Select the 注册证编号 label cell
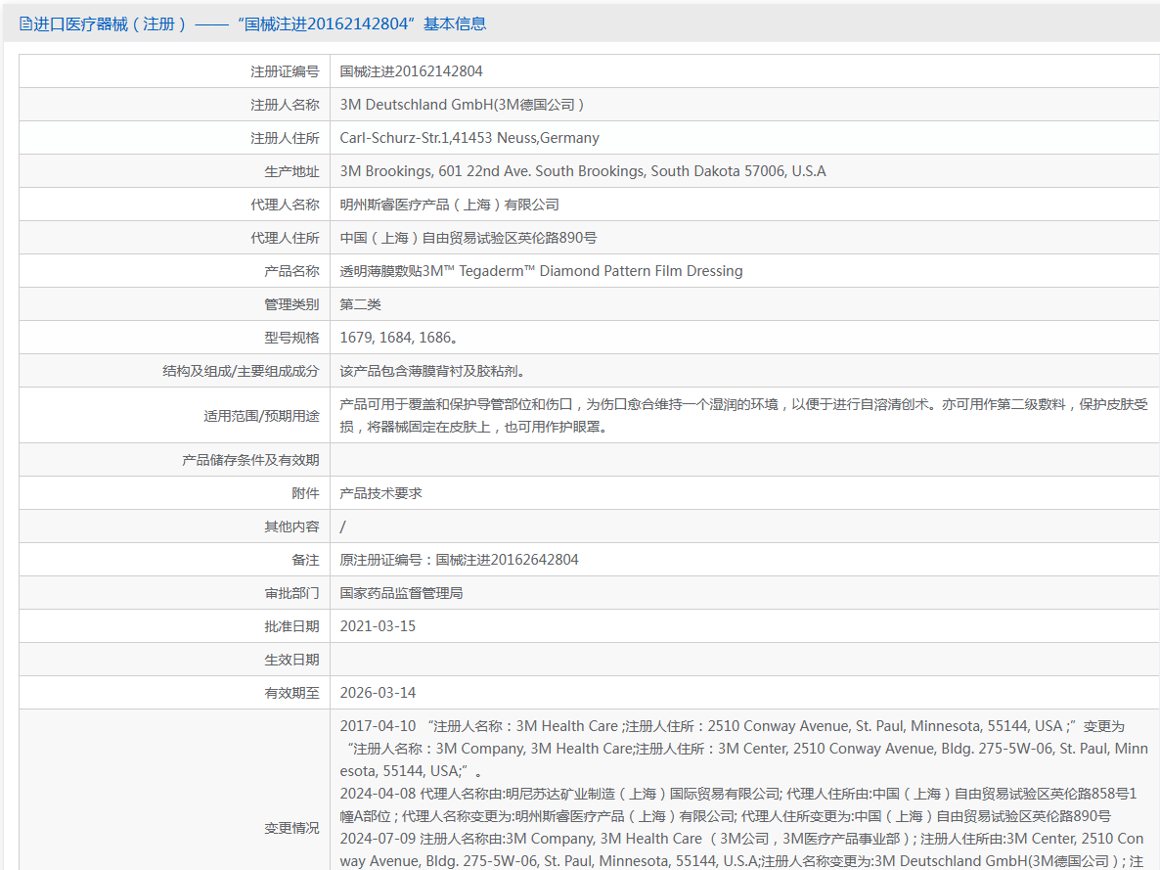 pyautogui.click(x=284, y=71)
